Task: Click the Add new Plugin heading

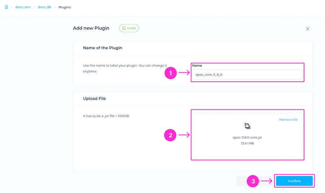Action: coord(91,28)
